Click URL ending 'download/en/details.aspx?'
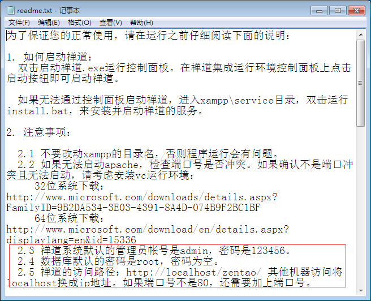This screenshot has height=301, width=371. [148, 229]
